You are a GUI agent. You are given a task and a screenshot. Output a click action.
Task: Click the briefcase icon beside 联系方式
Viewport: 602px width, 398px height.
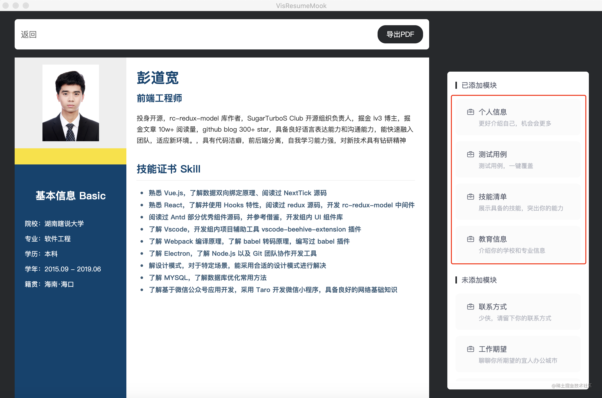click(x=470, y=307)
